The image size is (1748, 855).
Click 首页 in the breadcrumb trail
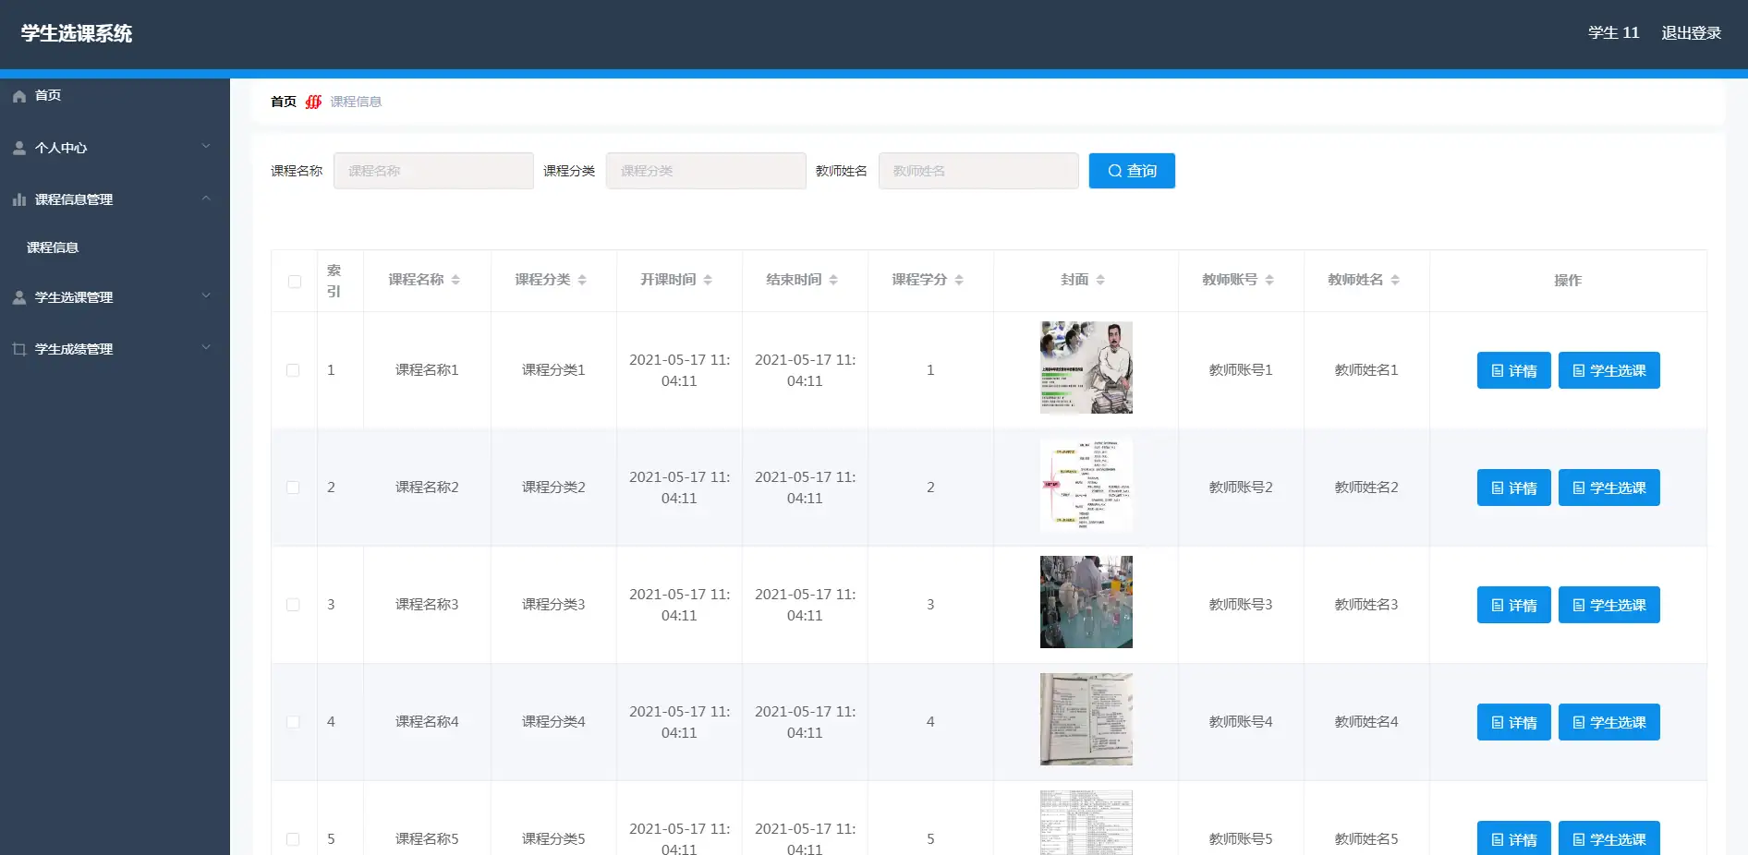point(283,102)
